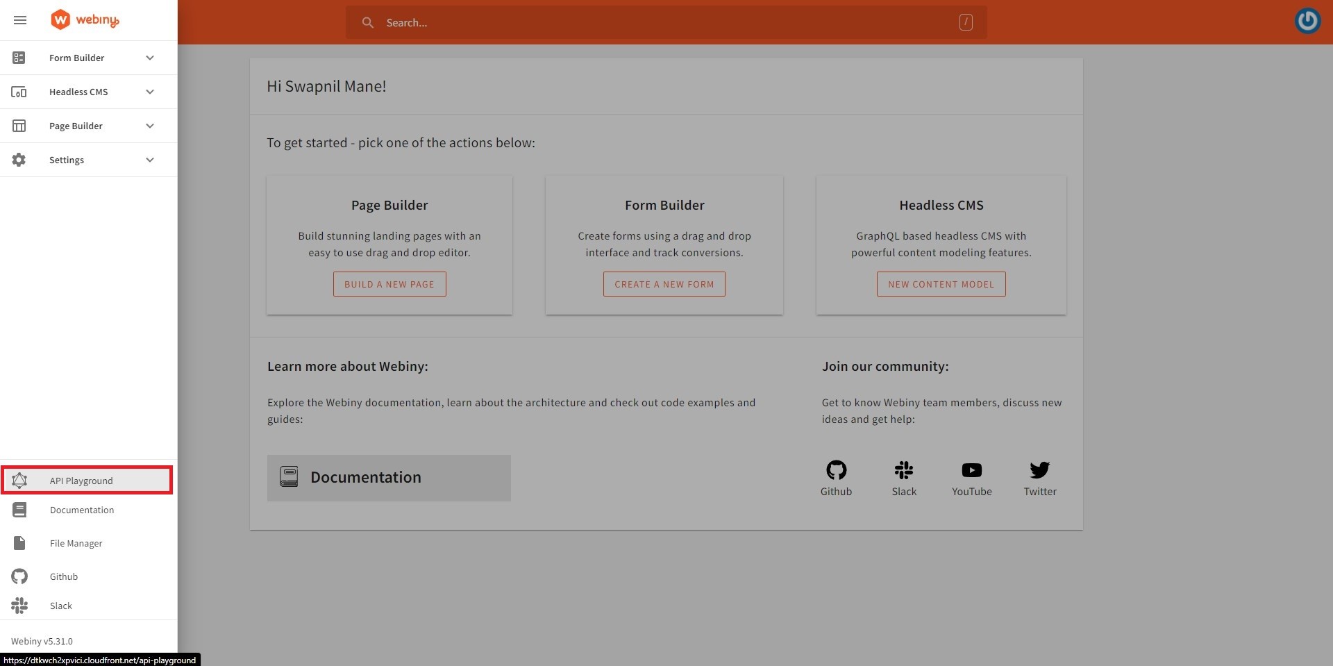
Task: Click the Slack text in sidebar
Action: tap(61, 606)
